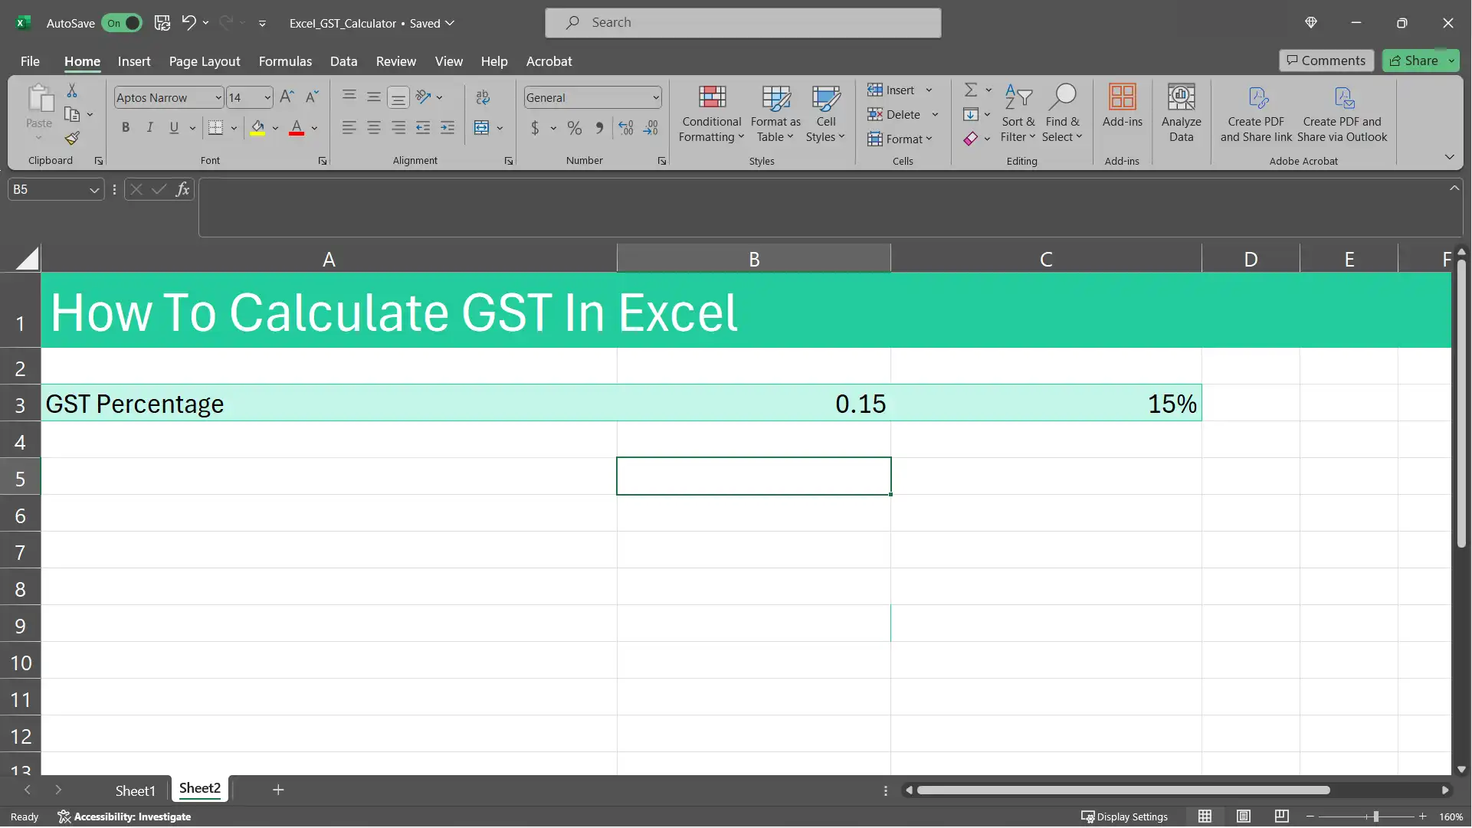1472x828 pixels.
Task: Open the Page Layout tab
Action: (205, 61)
